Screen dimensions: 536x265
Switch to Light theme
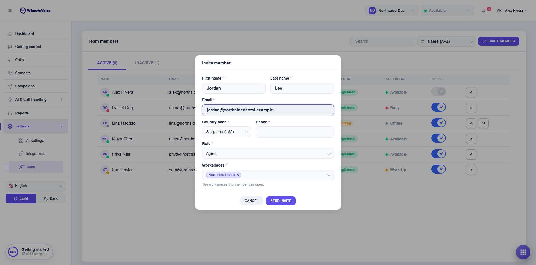click(21, 199)
